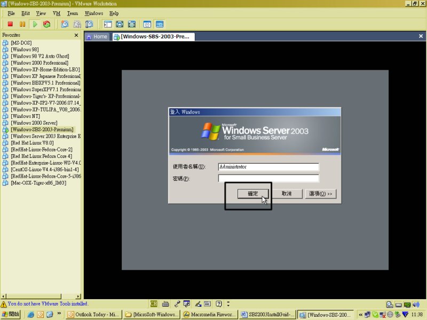Click the CH language indicator
This screenshot has height=320, width=427.
pyautogui.click(x=154, y=303)
